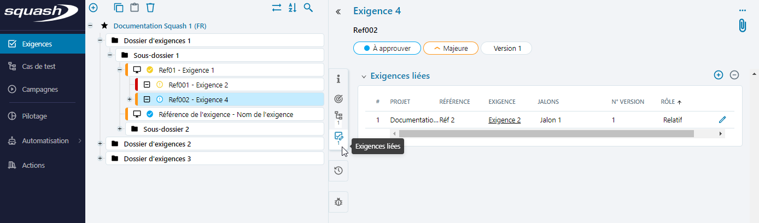Select Référence de l'exigence - Nom de l'exigence
The width and height of the screenshot is (759, 223).
tap(225, 114)
